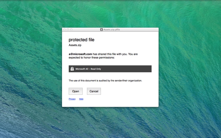Click the 'protected file' heading
This screenshot has height=138, width=221.
pyautogui.click(x=81, y=40)
